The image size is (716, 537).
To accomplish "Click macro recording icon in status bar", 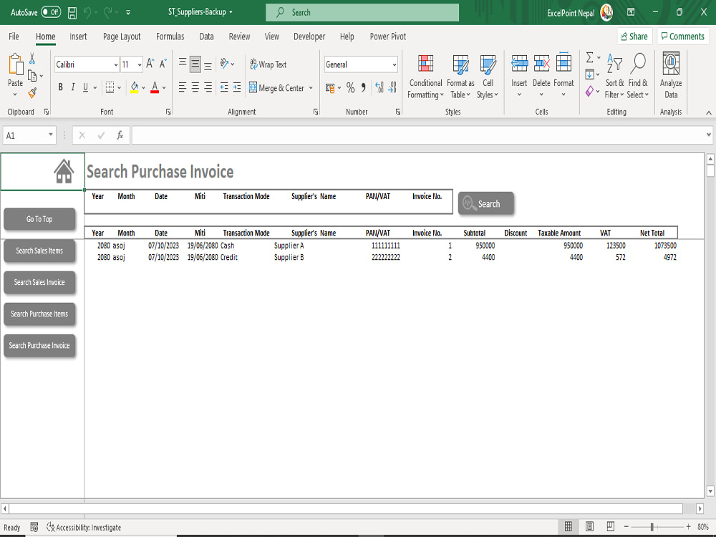I will [x=34, y=528].
